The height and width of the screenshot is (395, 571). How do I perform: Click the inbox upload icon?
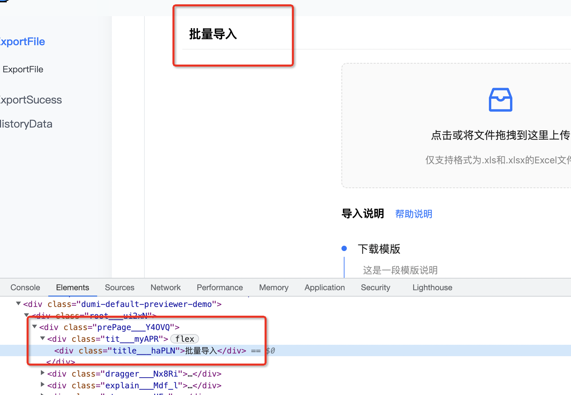pos(500,99)
